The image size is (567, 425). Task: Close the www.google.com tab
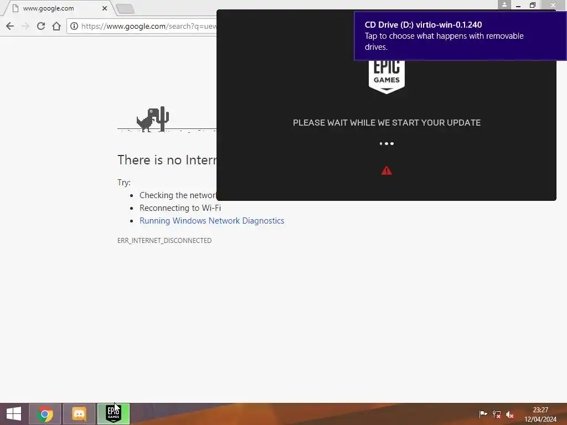[x=105, y=8]
